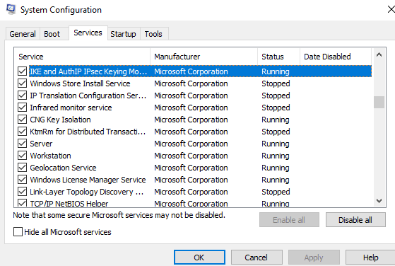The height and width of the screenshot is (266, 395).
Task: Sort by Manufacturer column header
Action: pos(204,57)
